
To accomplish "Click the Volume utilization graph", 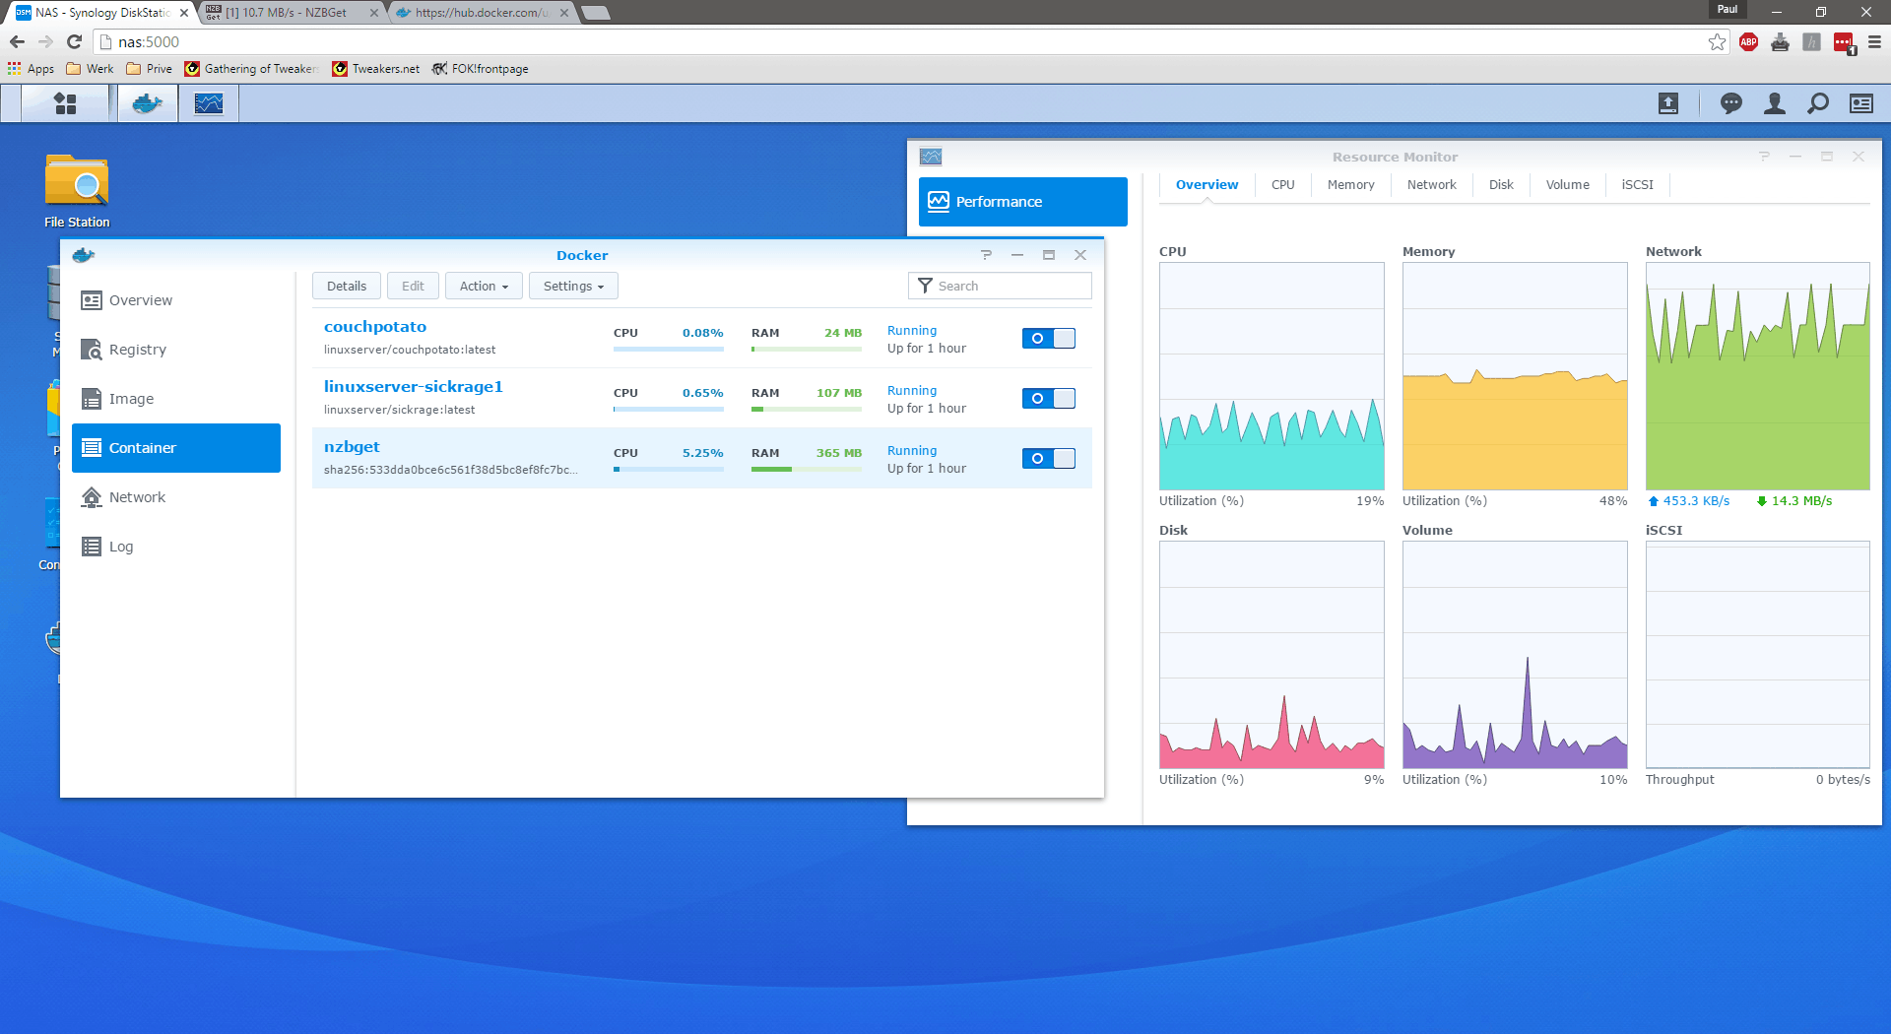I will [x=1515, y=655].
